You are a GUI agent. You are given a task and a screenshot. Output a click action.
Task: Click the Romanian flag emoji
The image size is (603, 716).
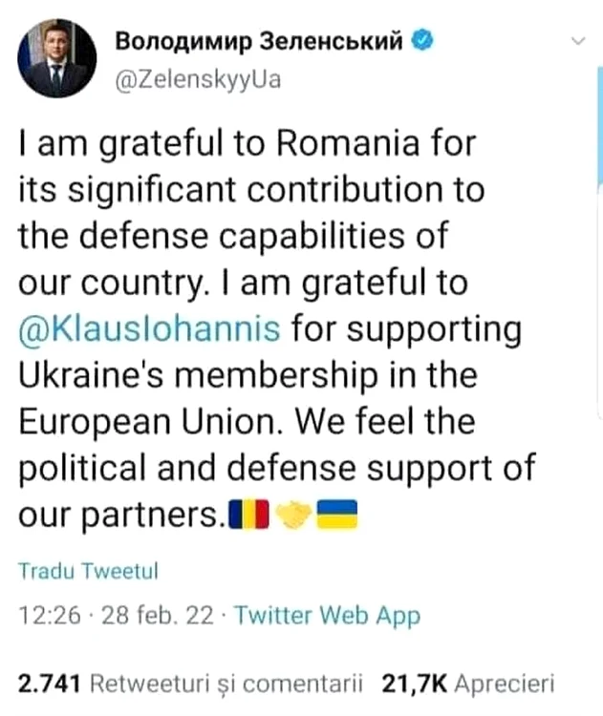point(249,516)
